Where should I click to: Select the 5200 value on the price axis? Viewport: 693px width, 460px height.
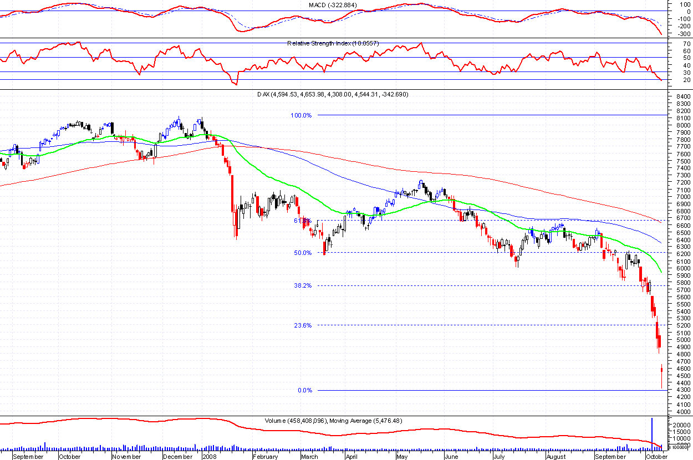[x=682, y=326]
